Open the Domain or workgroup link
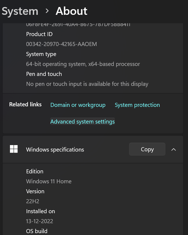188x235 pixels. (78, 105)
